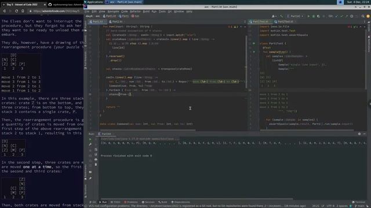This screenshot has width=371, height=208.
Task: Open Run panel settings gear
Action: coord(359,133)
